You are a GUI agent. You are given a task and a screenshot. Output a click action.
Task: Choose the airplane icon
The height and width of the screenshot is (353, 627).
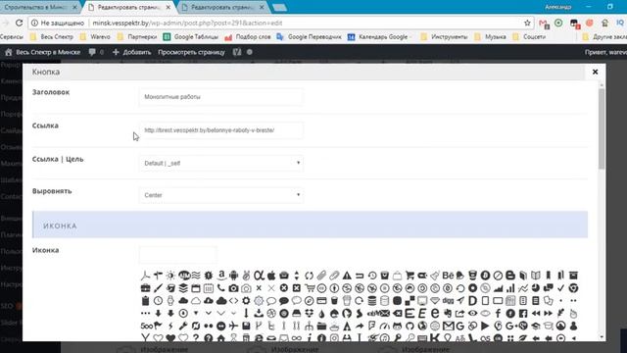point(233,326)
